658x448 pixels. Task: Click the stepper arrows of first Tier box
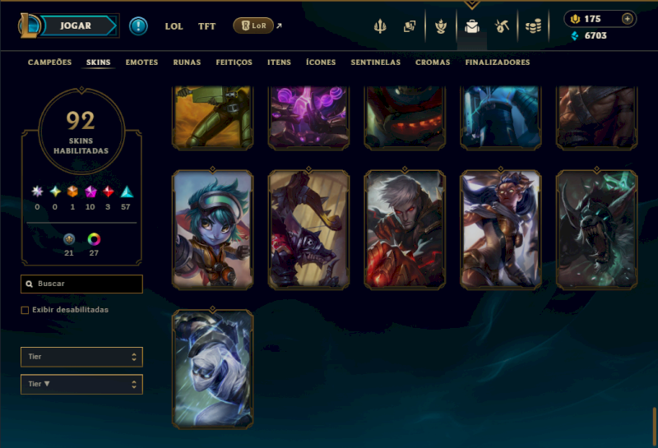[x=134, y=357]
